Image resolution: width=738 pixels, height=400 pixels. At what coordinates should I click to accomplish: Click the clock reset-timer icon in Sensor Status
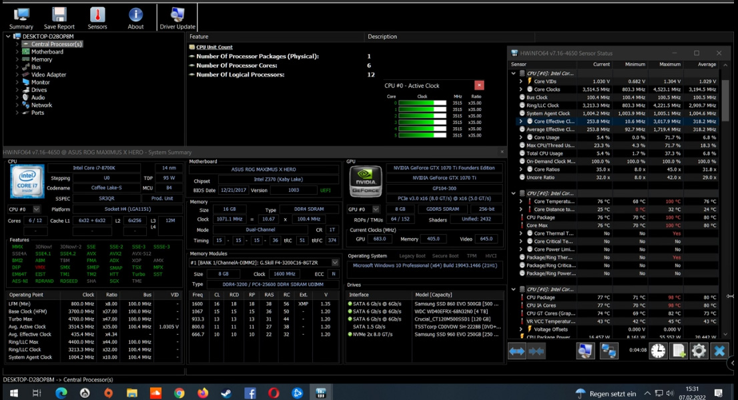(x=659, y=351)
